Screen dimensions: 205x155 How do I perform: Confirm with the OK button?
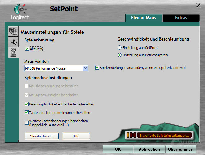click(118, 149)
